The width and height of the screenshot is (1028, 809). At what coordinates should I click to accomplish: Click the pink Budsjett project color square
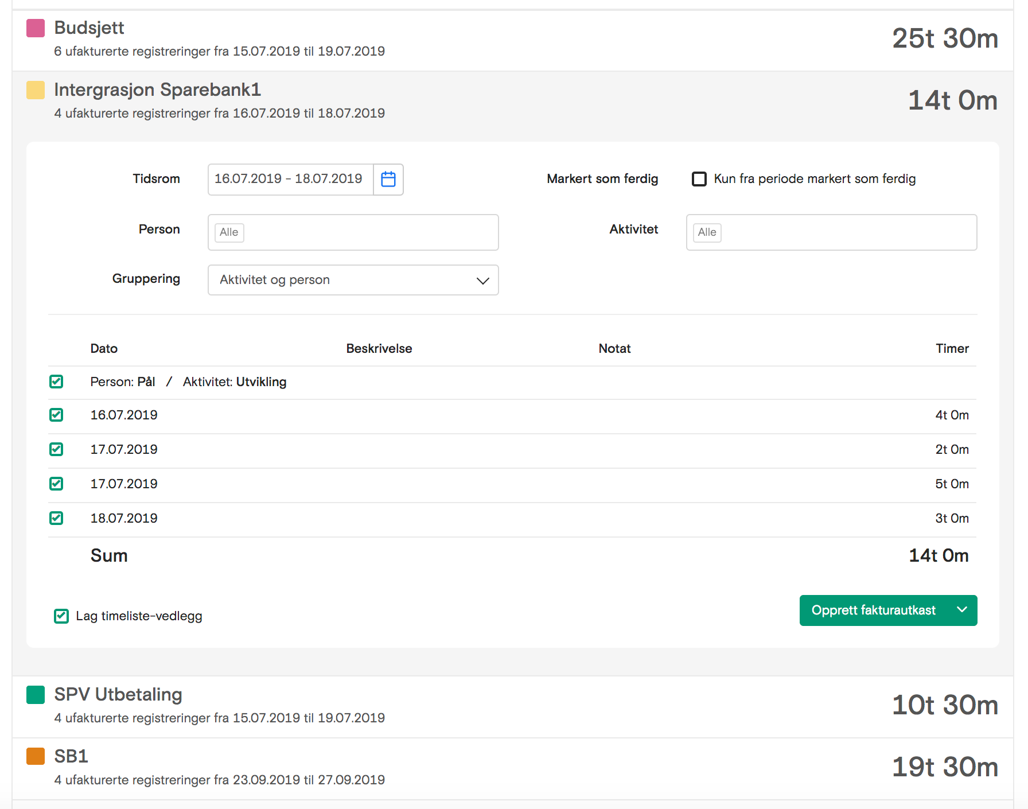[36, 28]
